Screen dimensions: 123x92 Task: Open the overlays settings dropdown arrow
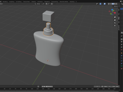pyautogui.click(x=106, y=4)
